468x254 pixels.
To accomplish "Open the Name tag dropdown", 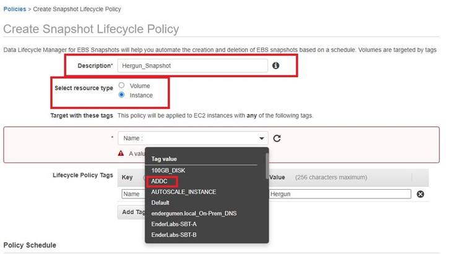I will pos(193,138).
